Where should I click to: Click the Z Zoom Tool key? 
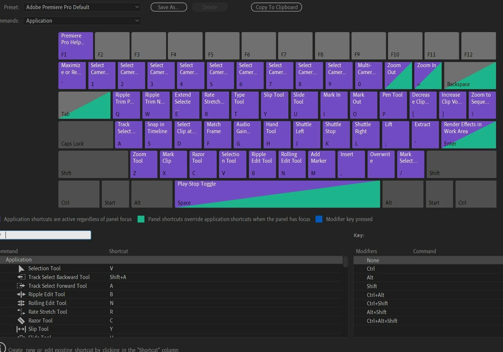[143, 164]
